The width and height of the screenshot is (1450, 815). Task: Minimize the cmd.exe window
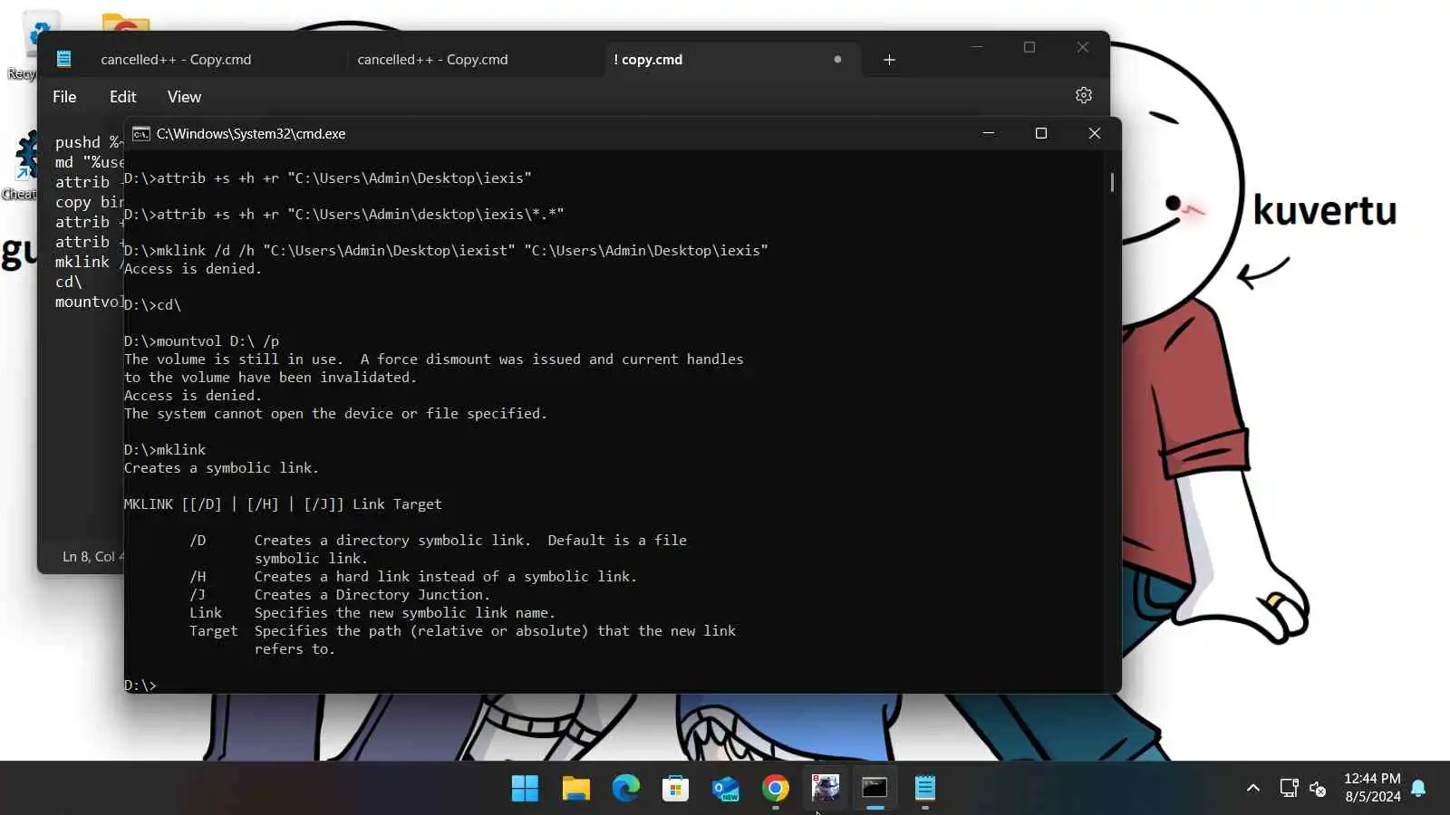[x=989, y=134]
